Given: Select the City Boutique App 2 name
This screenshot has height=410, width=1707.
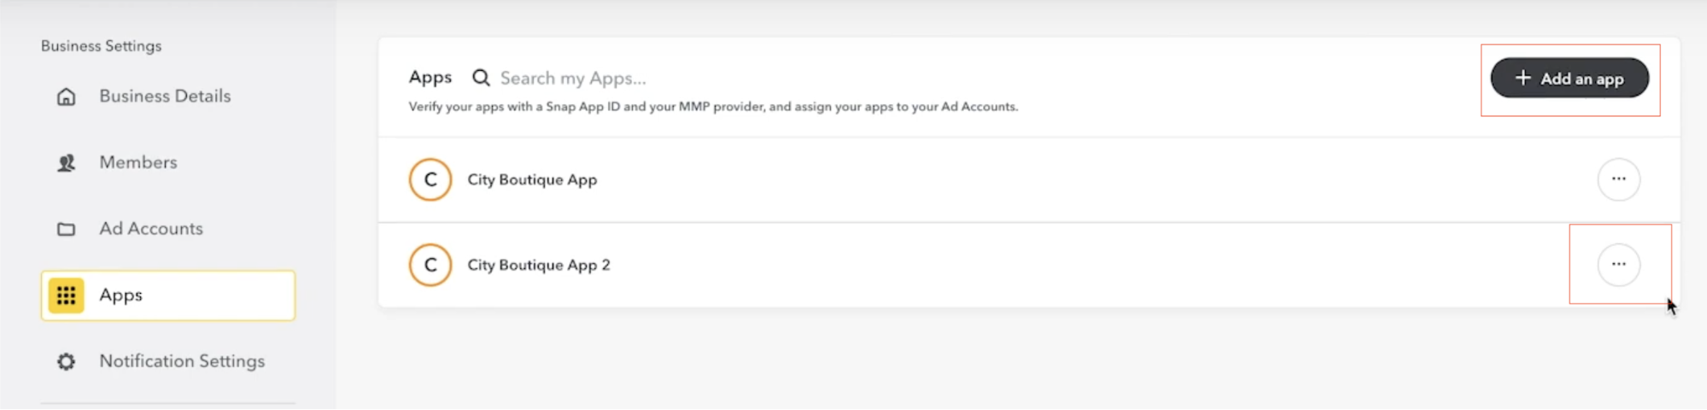Looking at the screenshot, I should [x=539, y=266].
